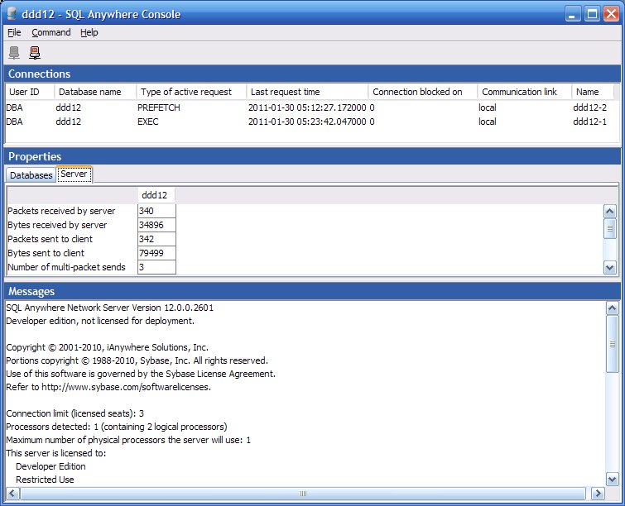Switch to the Databases tab

[31, 175]
